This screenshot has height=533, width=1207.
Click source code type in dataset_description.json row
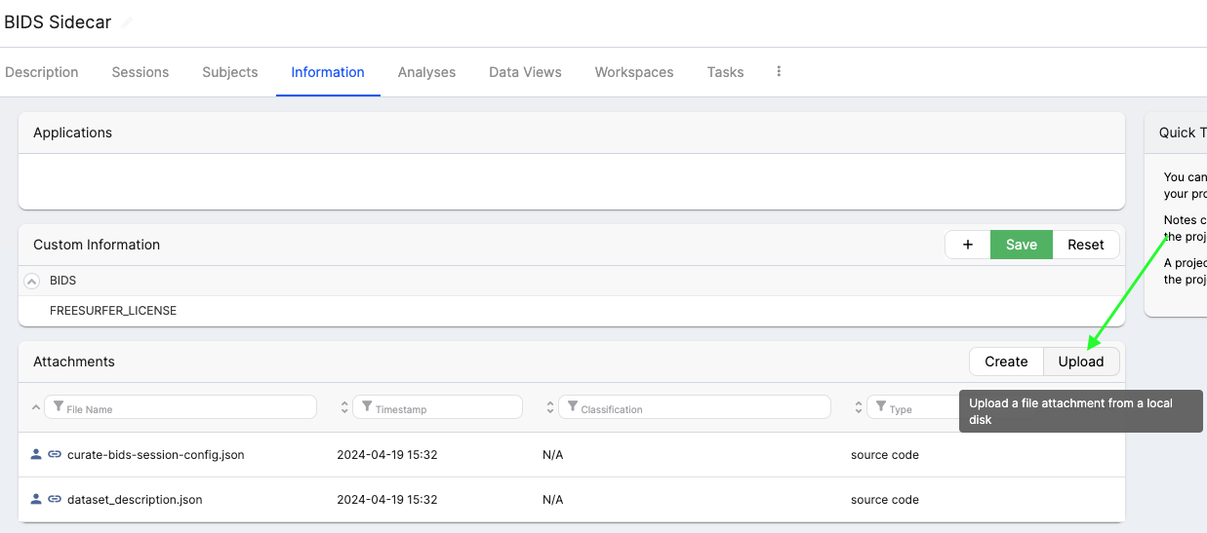[885, 500]
